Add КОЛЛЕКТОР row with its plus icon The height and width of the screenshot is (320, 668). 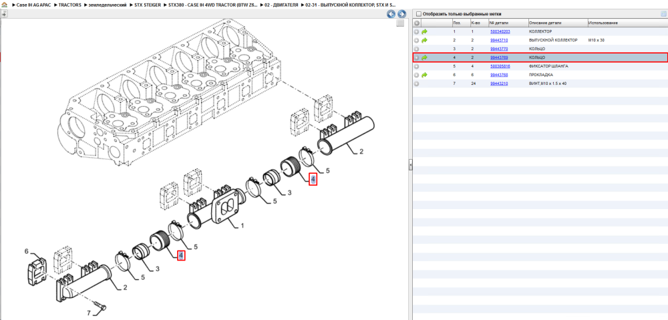[417, 31]
